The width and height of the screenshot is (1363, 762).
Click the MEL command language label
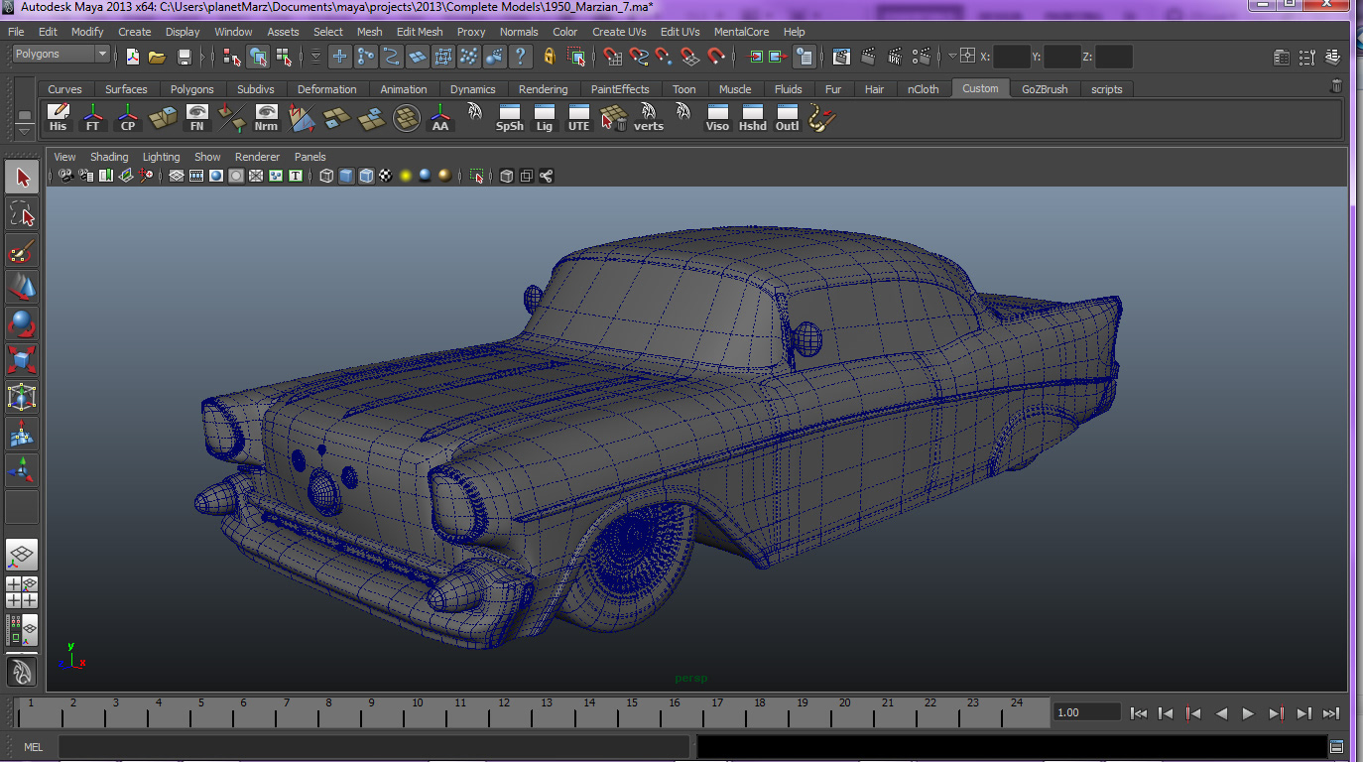tap(34, 747)
